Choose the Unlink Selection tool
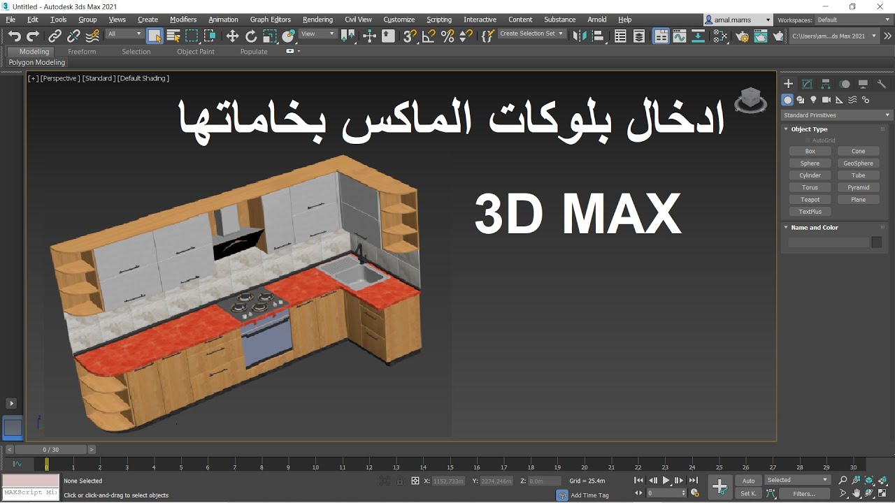Image resolution: width=895 pixels, height=503 pixels. coord(73,36)
